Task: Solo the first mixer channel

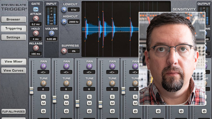Action: (43, 97)
